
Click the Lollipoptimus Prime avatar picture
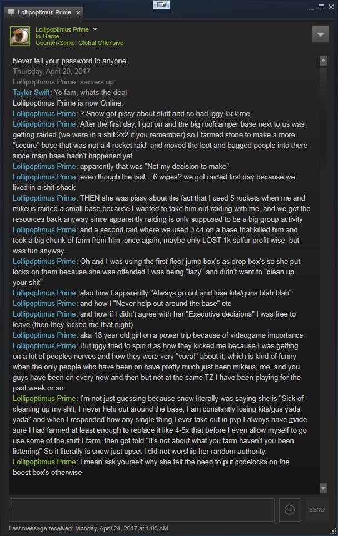[x=20, y=36]
